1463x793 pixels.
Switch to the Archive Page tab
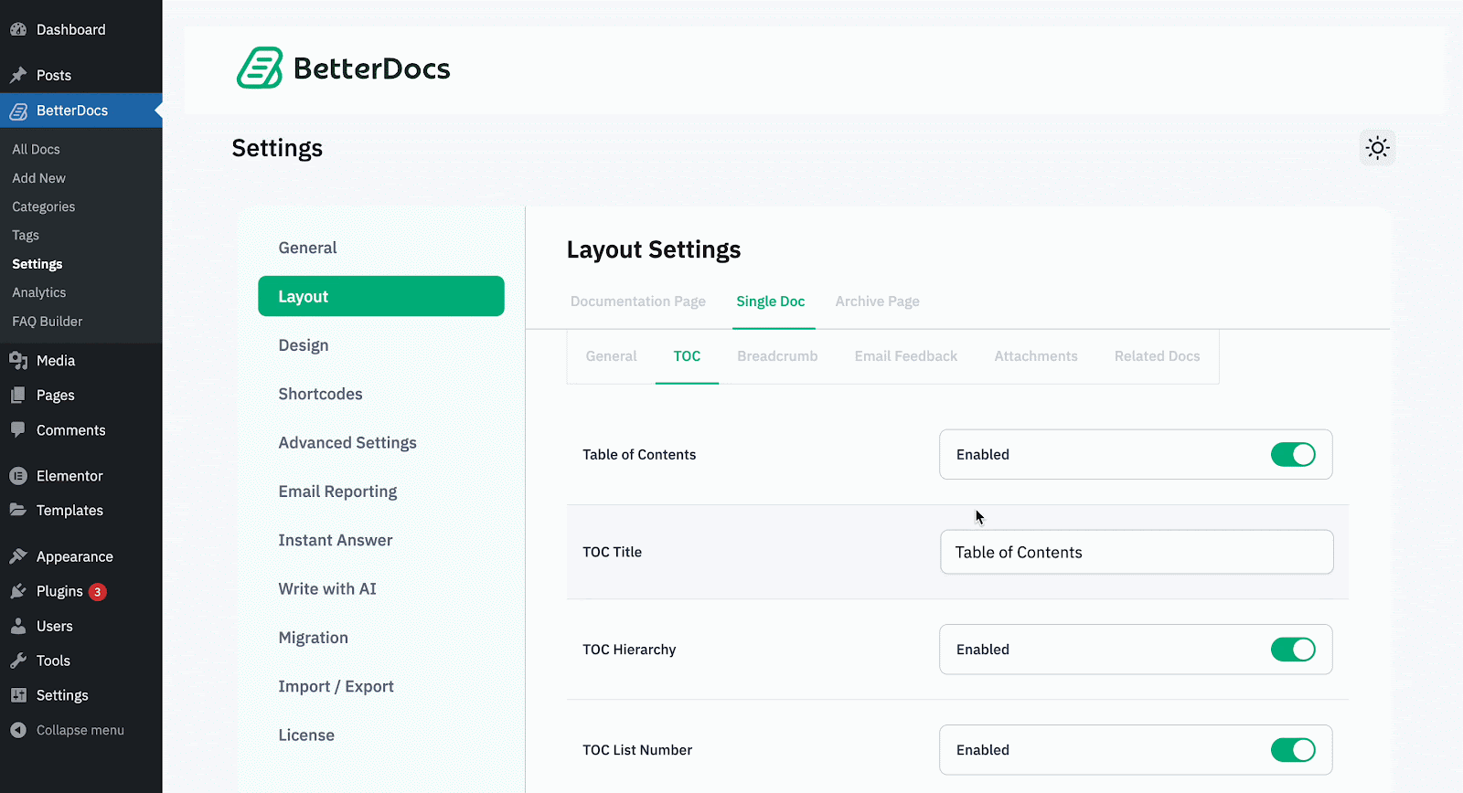[x=877, y=301]
